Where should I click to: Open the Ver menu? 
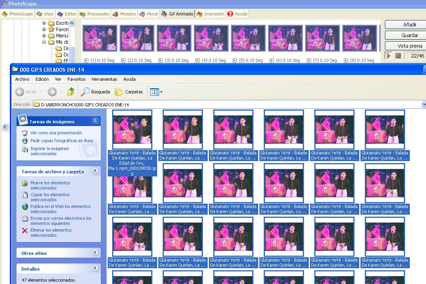click(58, 79)
